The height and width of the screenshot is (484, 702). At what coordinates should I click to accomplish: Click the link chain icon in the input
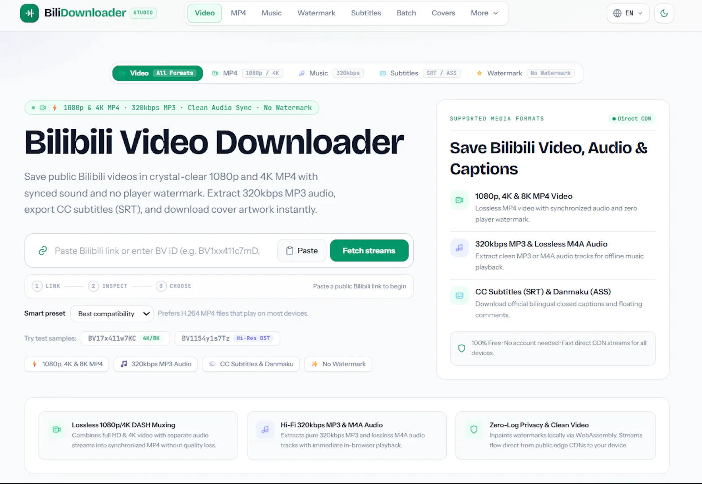[43, 251]
